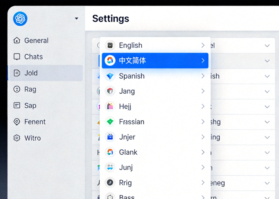The width and height of the screenshot is (279, 199).
Task: Open the Sap settings section
Action: (30, 106)
